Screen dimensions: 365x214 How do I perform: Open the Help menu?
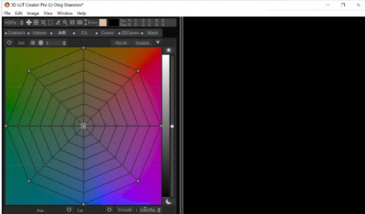pos(82,13)
